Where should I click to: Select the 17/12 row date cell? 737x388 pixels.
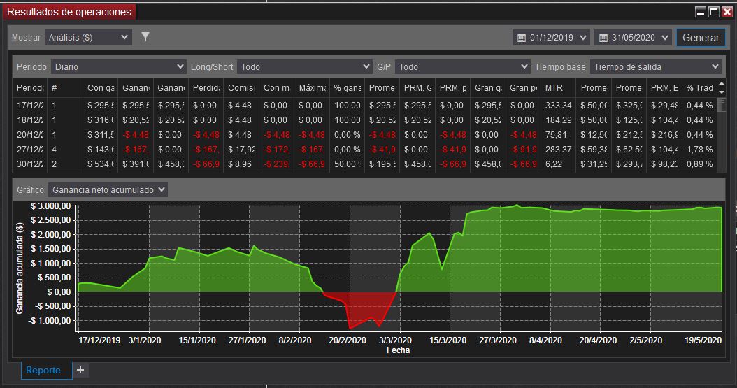coord(30,106)
